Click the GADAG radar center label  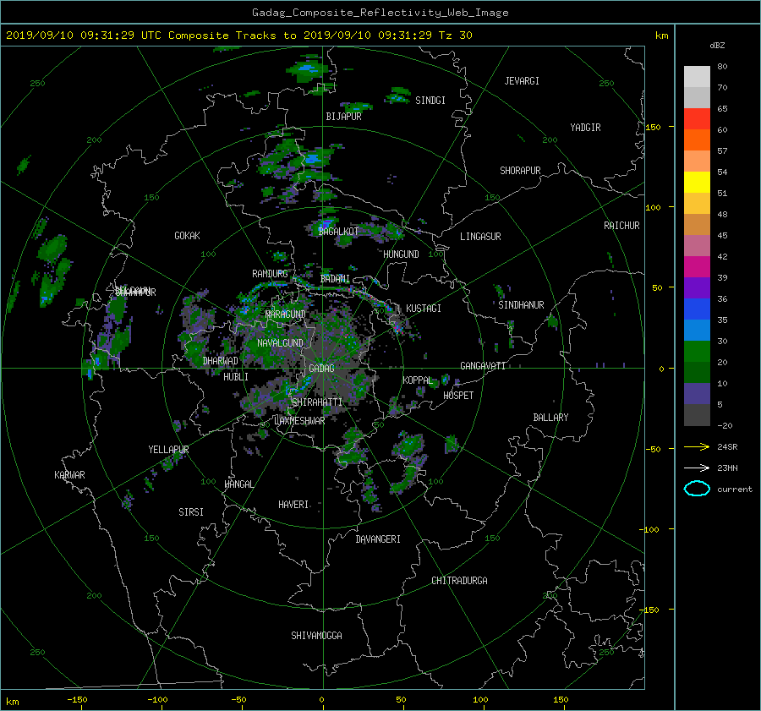pyautogui.click(x=321, y=369)
